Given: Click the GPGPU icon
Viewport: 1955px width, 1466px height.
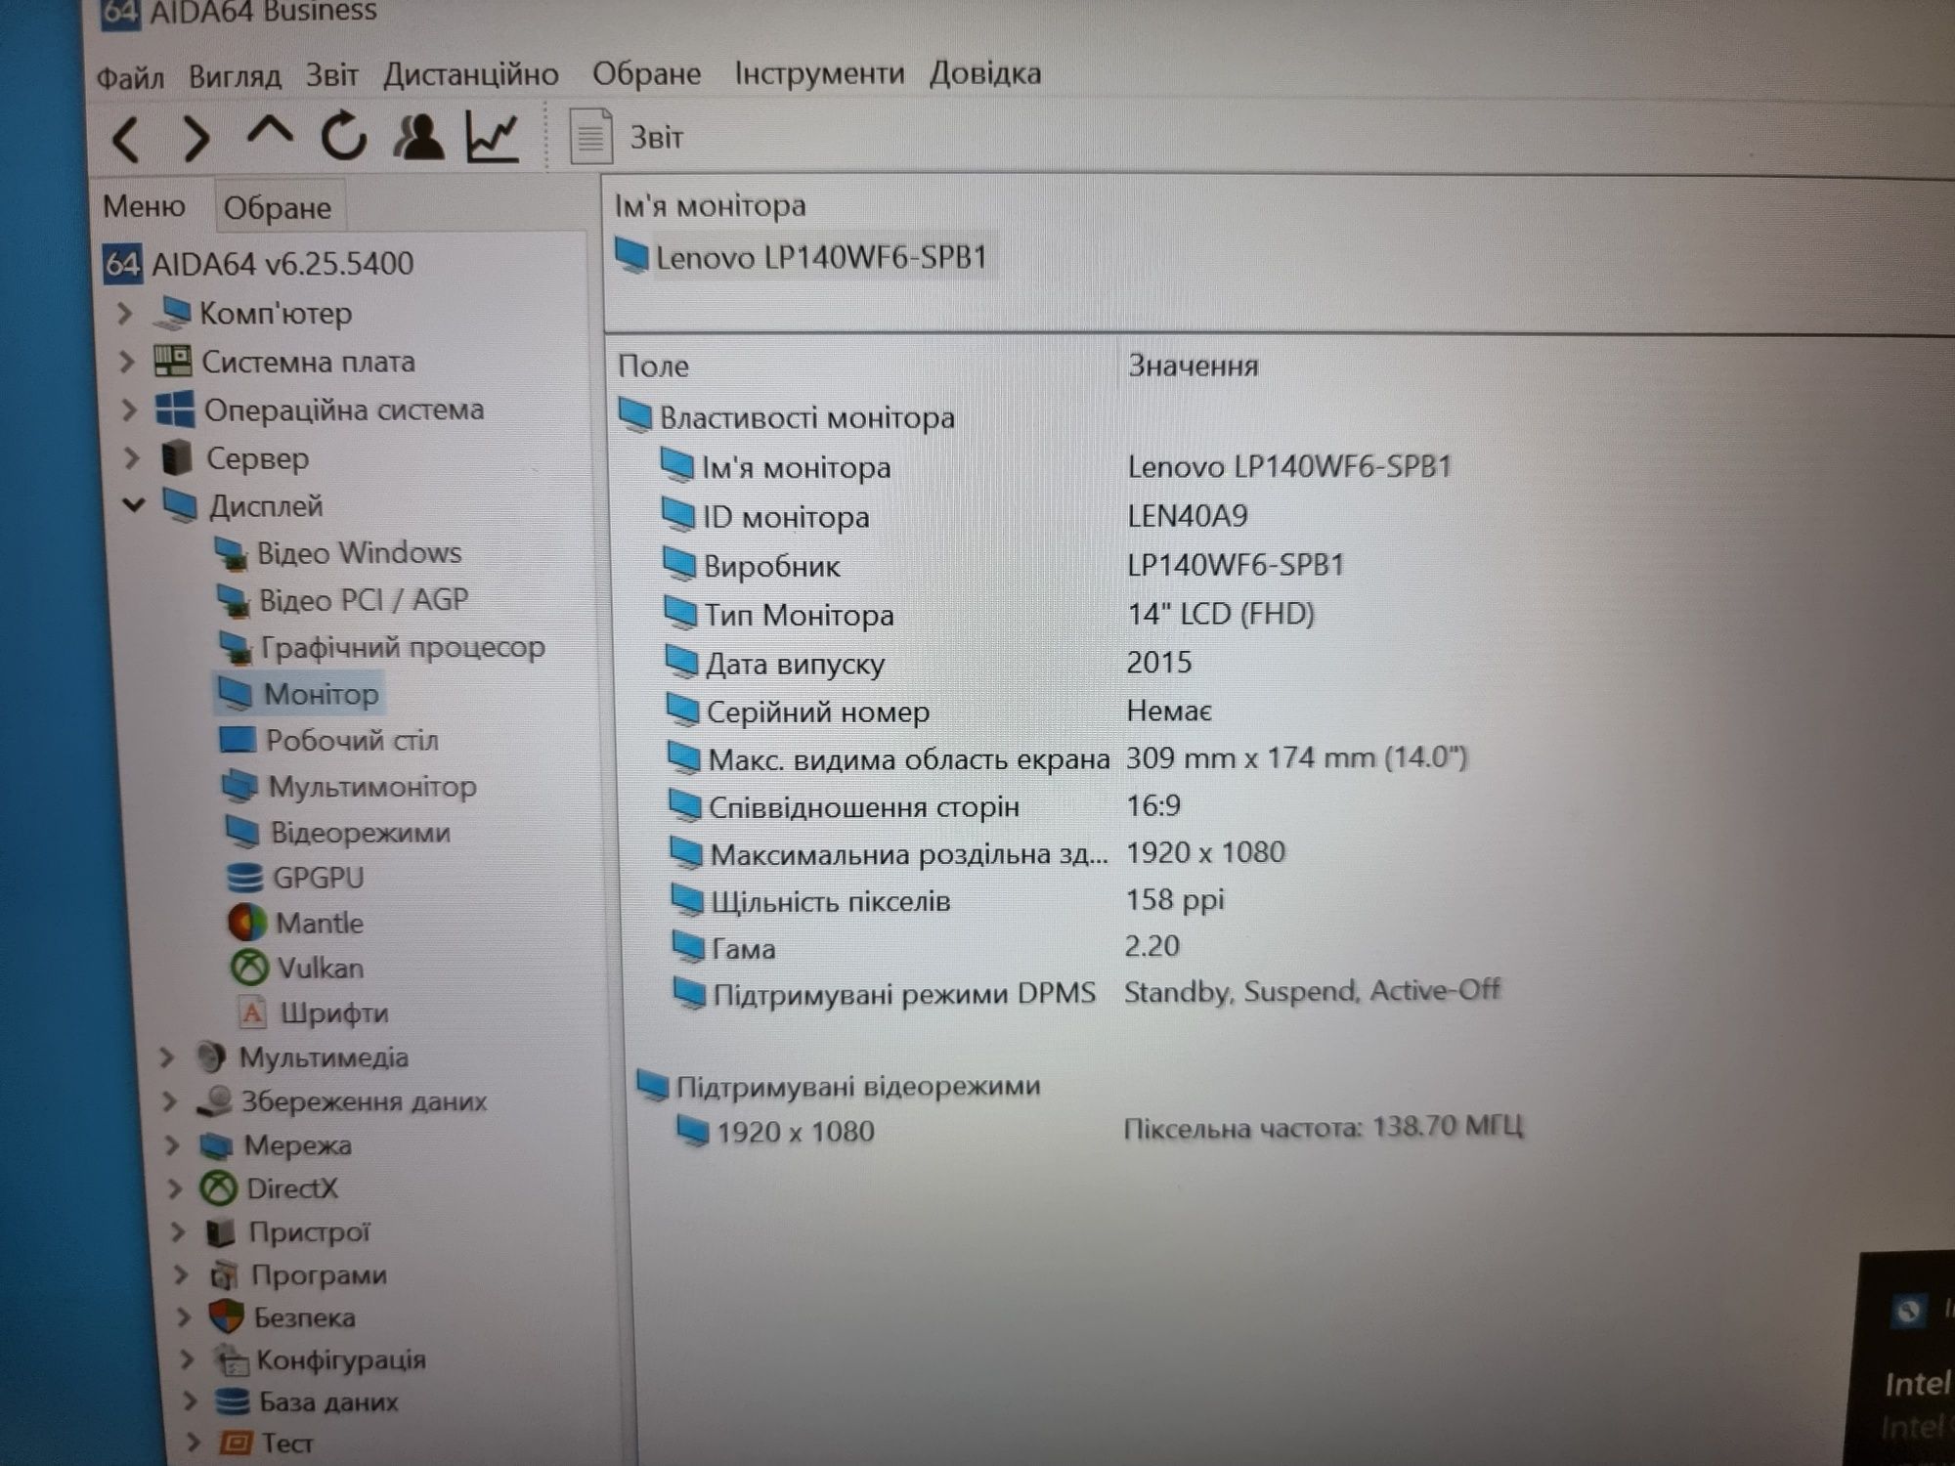Looking at the screenshot, I should (244, 878).
